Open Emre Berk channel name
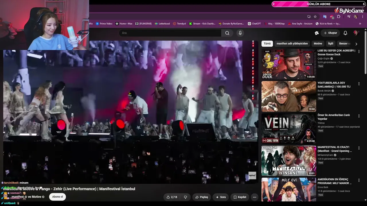Viewport: 367px width, 206px height. coord(323,187)
